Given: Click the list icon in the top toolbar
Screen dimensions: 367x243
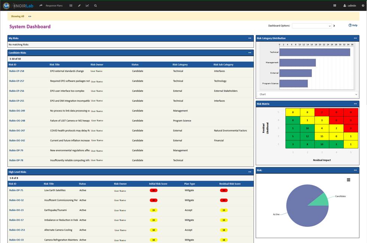Looking at the screenshot, I should coord(71,6).
